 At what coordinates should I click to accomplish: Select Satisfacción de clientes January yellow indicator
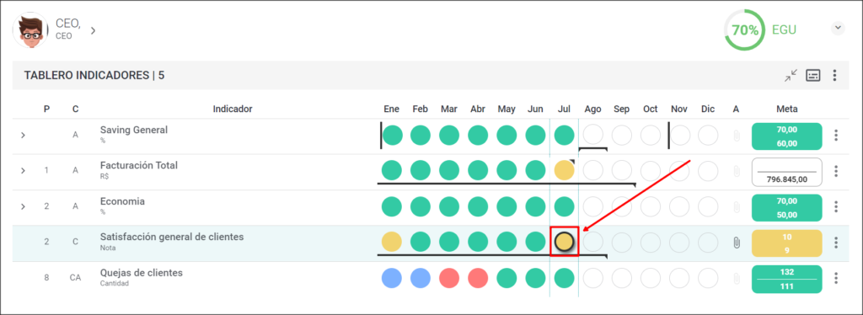(392, 242)
